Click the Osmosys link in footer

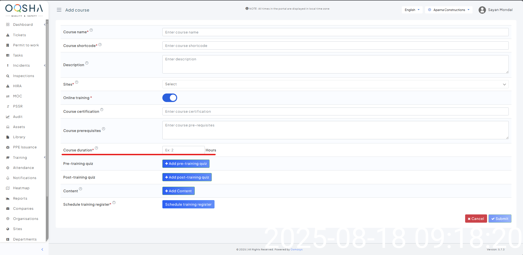pyautogui.click(x=296, y=250)
